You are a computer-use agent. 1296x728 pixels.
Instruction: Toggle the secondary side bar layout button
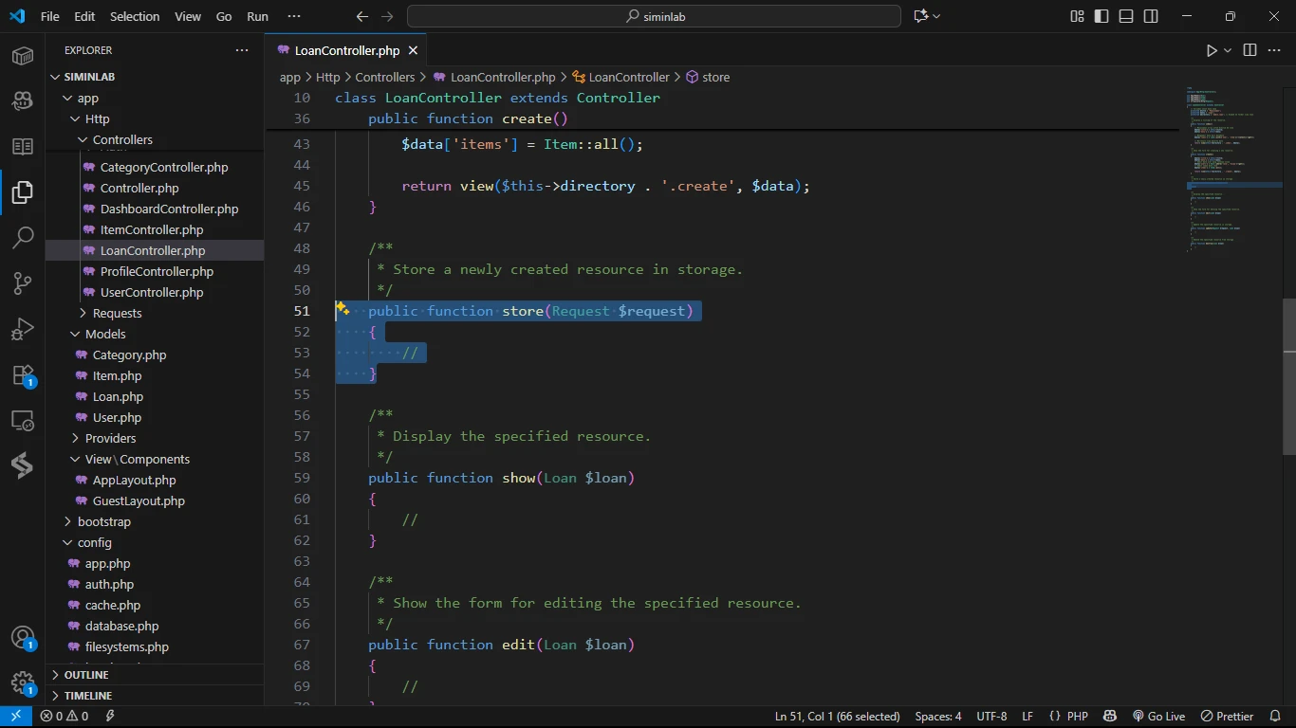coord(1151,16)
